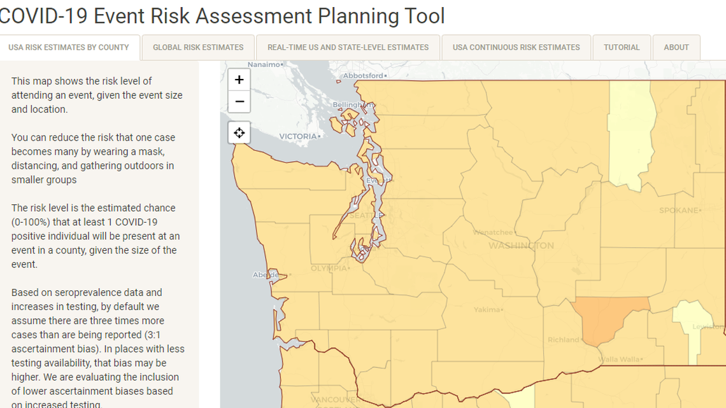726x408 pixels.
Task: Click the Victoria label on the map
Action: [298, 136]
